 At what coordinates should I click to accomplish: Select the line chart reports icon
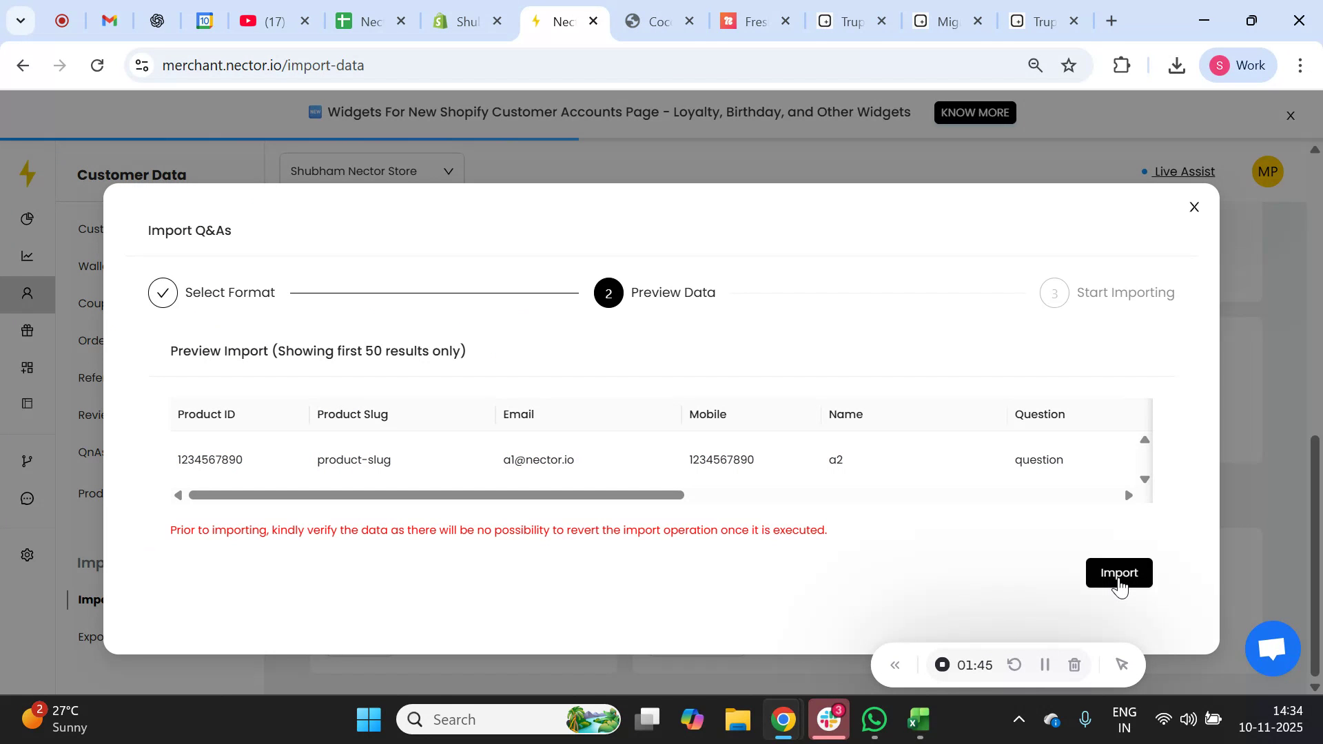[x=28, y=256]
